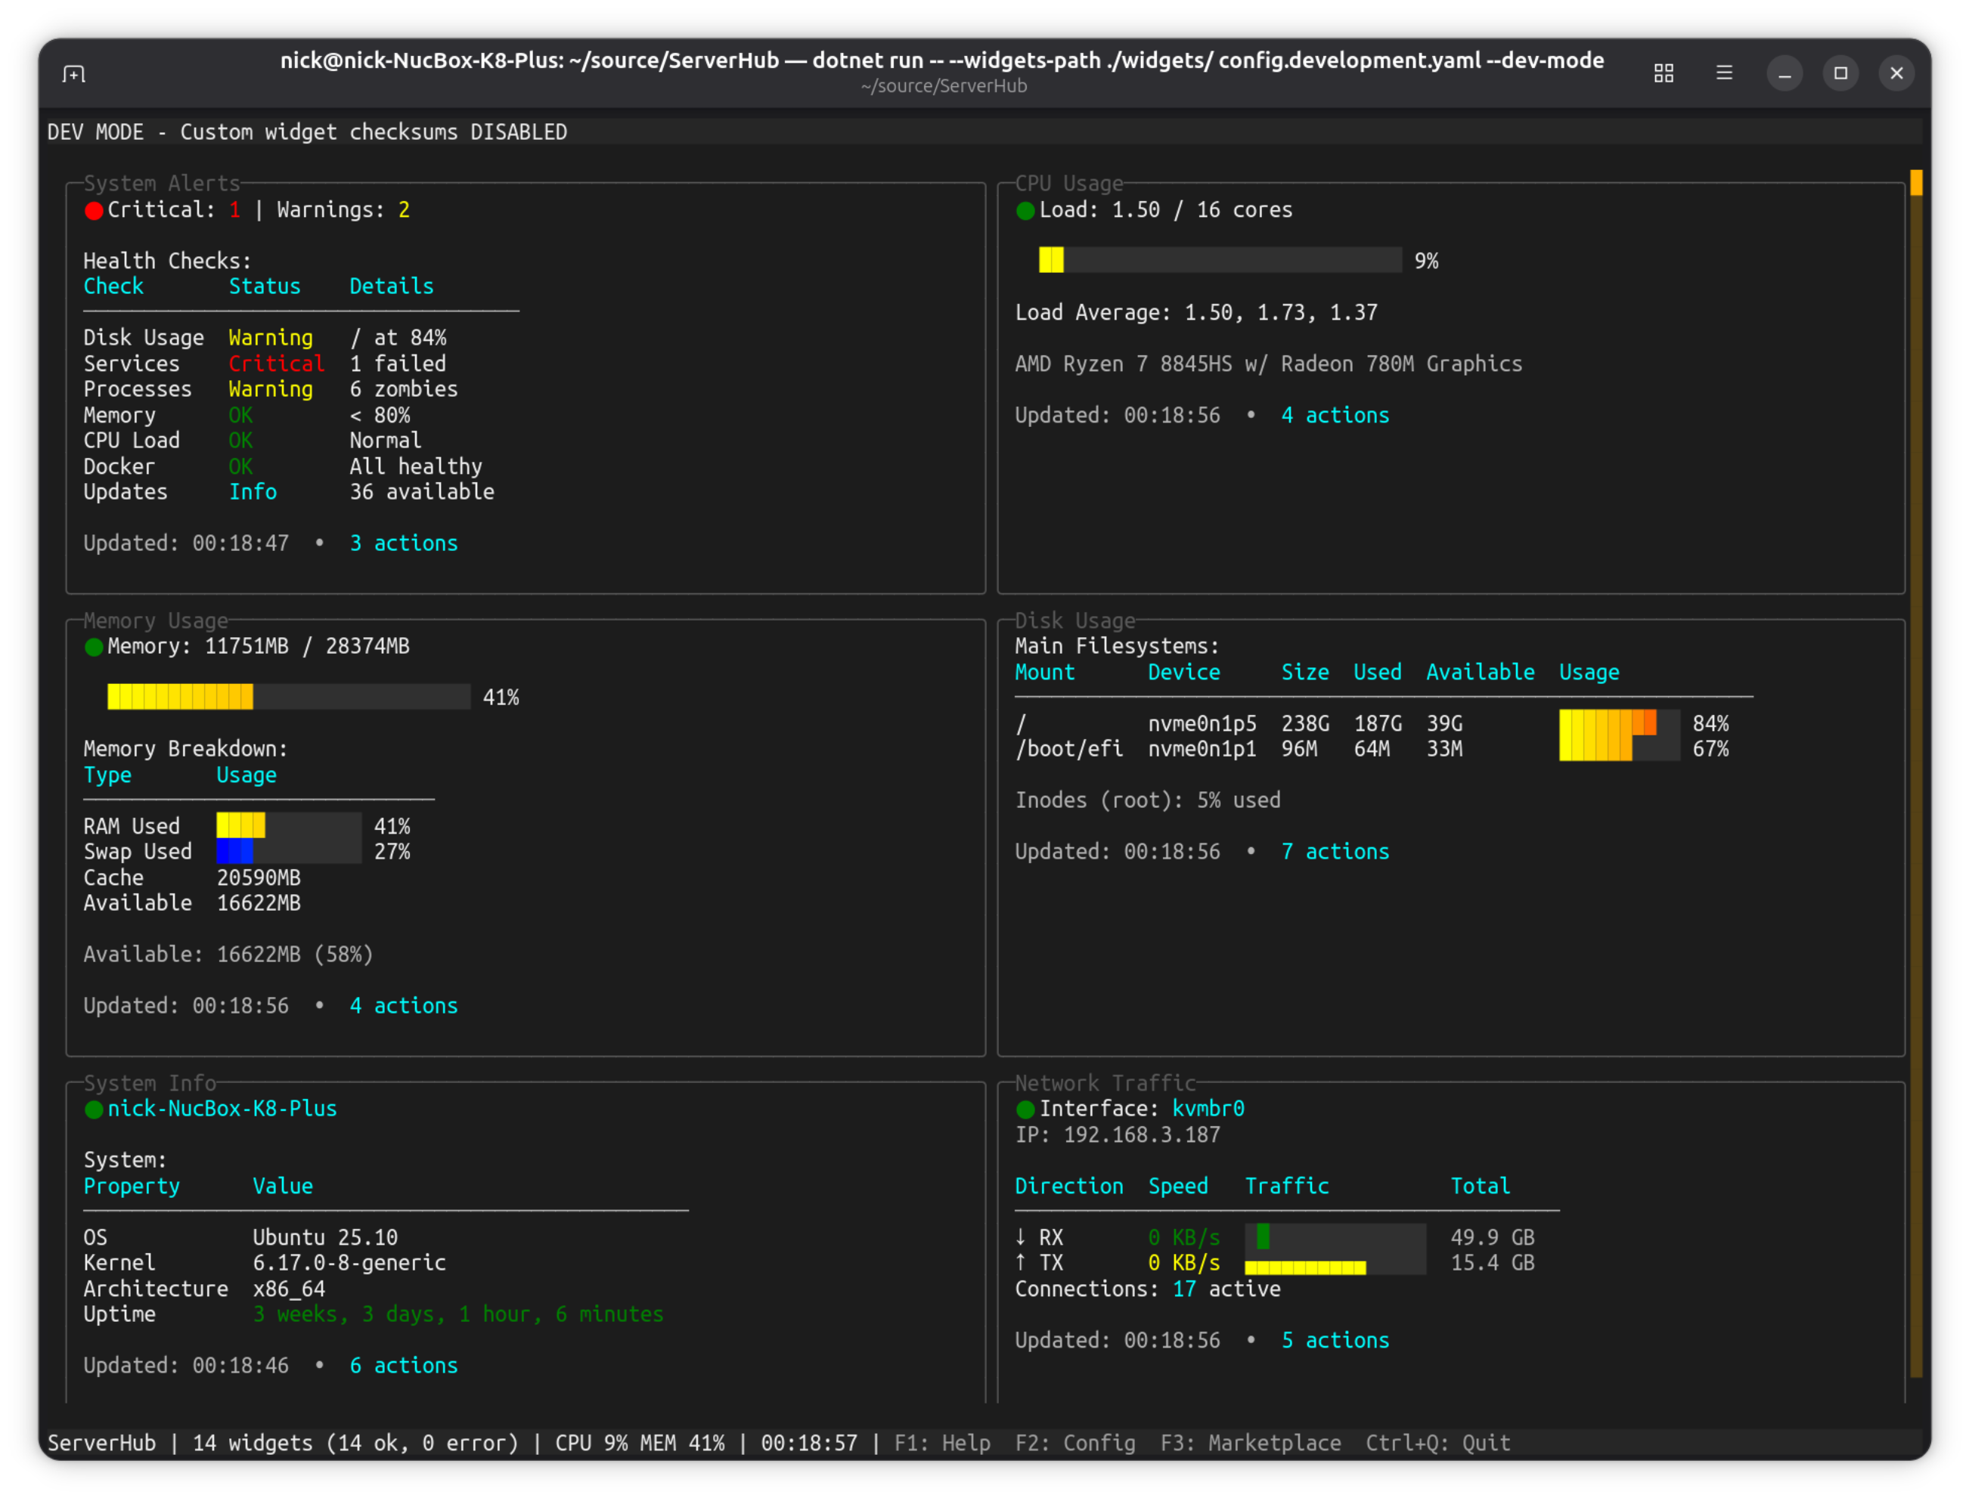Click green dot beside nick-NucBox-K8-Plus hostname
1969x1498 pixels.
tap(94, 1110)
